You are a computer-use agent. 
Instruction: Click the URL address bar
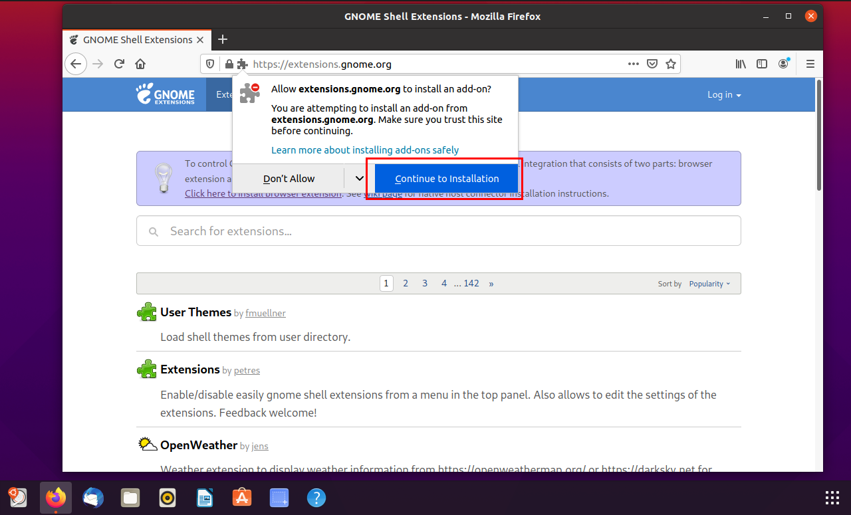(x=439, y=64)
